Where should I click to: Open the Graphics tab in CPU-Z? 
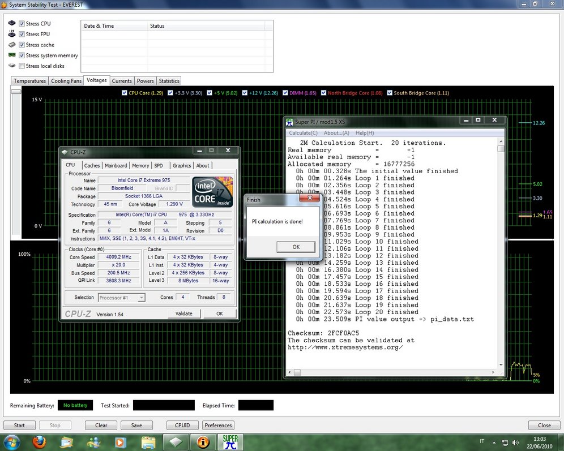(182, 166)
